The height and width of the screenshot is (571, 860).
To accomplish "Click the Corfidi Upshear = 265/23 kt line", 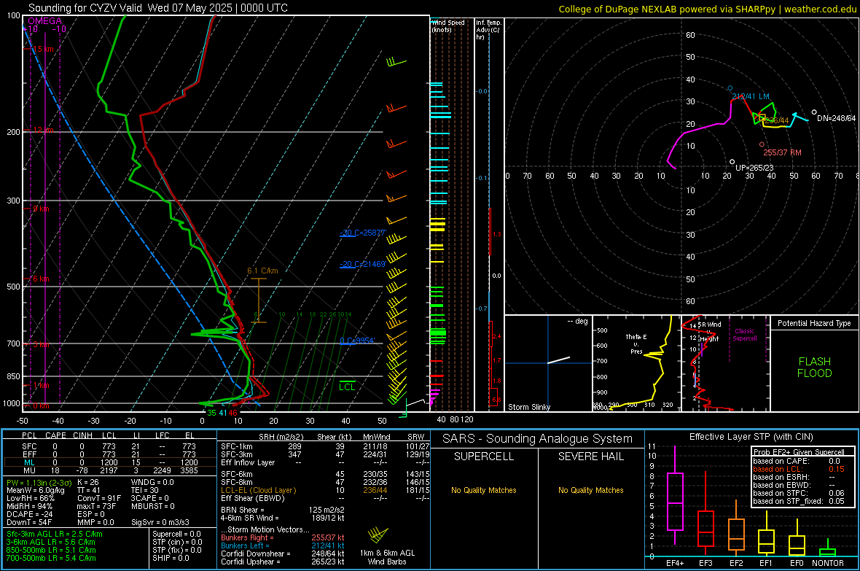I will 283,562.
